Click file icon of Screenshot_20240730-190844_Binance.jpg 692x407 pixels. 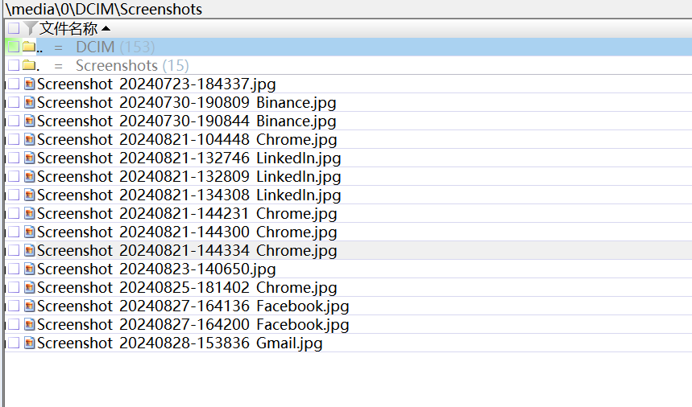pos(30,121)
